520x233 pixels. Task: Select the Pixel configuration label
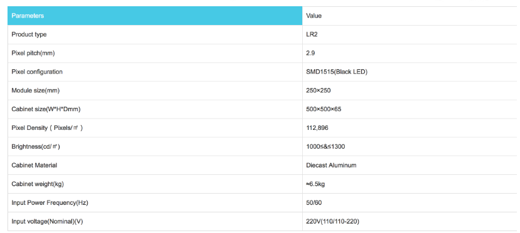(x=37, y=72)
